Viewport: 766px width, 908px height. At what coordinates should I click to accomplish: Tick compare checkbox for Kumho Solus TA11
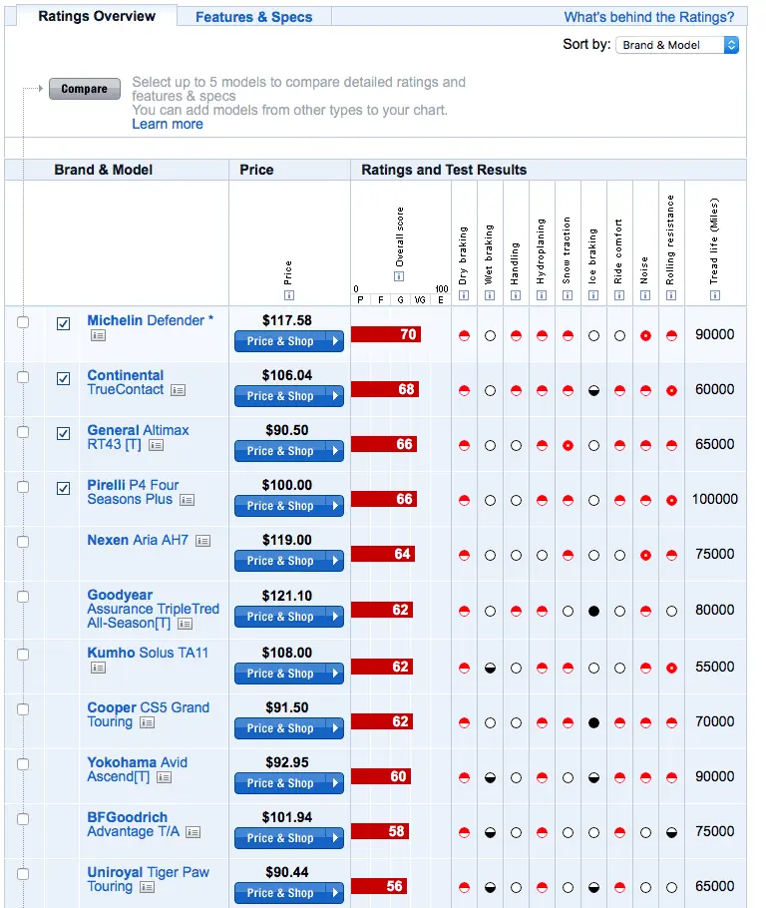[23, 655]
